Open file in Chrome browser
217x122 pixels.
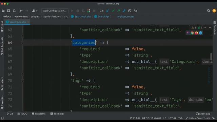pos(192,33)
